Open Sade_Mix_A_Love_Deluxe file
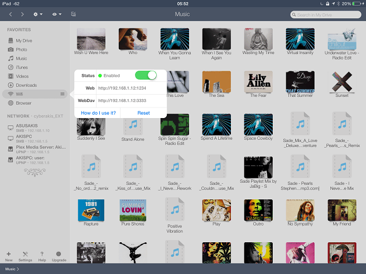This screenshot has width=366, height=274. pyautogui.click(x=300, y=130)
